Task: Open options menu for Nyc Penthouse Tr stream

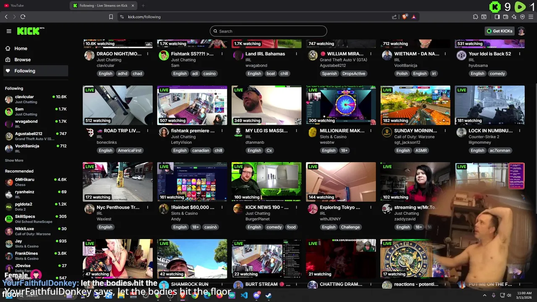Action: click(148, 207)
